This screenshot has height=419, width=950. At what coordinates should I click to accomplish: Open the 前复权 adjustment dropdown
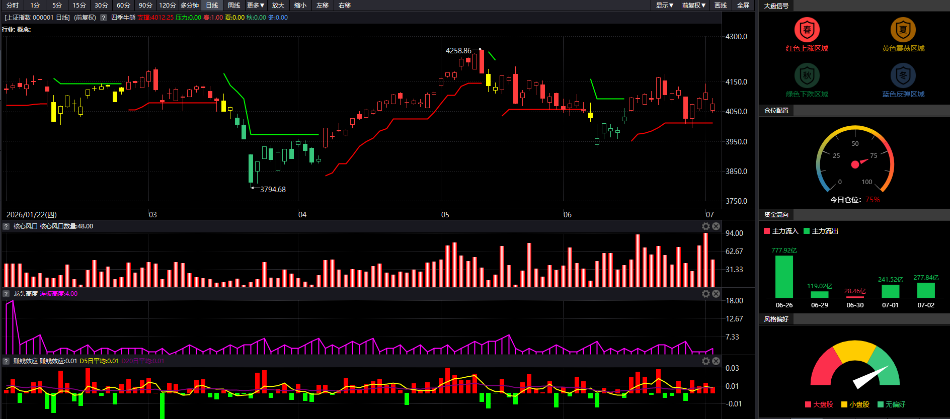[694, 6]
